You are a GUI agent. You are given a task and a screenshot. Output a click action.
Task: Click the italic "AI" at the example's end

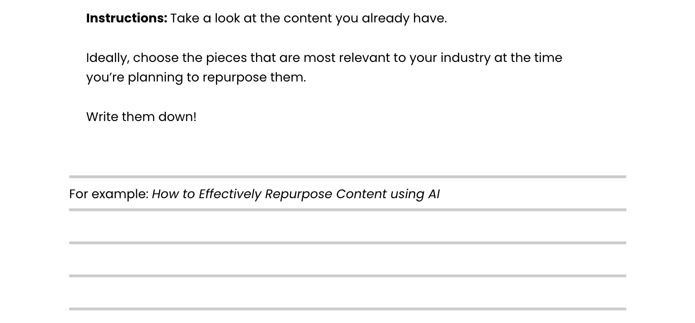pyautogui.click(x=433, y=194)
